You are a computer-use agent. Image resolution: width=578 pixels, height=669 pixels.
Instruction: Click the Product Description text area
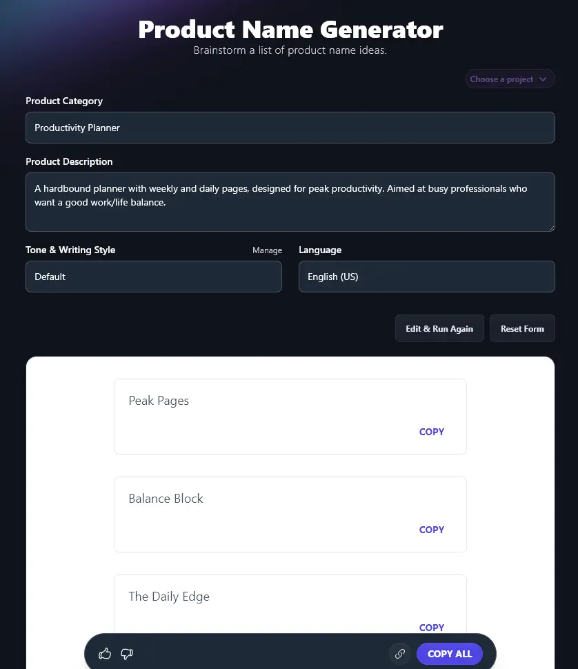tap(290, 201)
